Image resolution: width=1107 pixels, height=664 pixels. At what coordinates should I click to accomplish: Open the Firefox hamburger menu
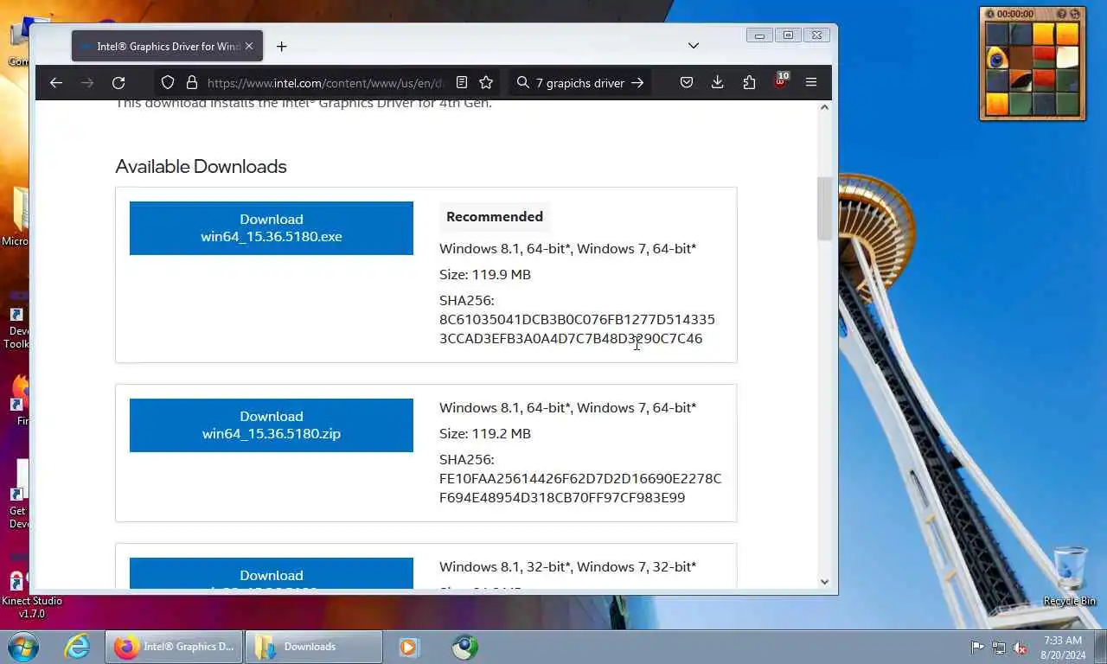point(810,83)
